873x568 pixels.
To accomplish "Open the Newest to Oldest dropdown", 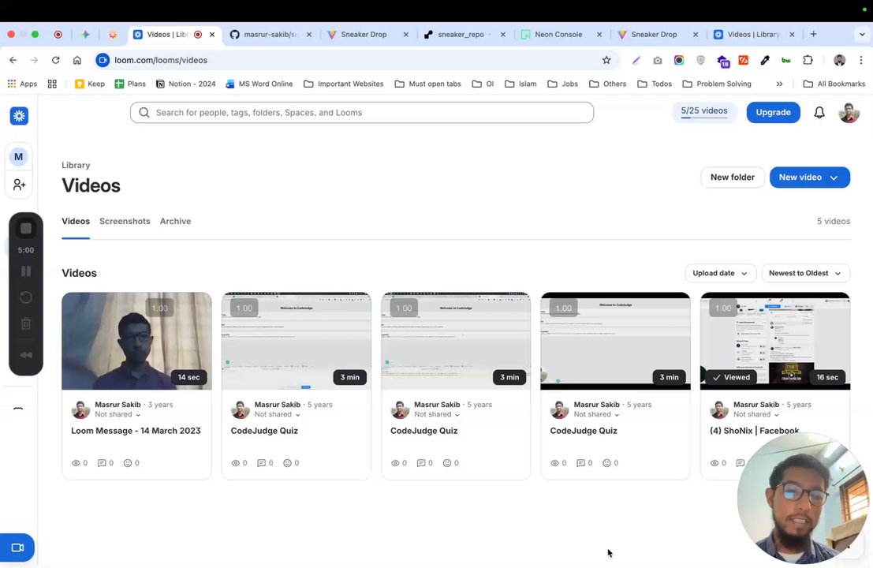I will pyautogui.click(x=805, y=273).
